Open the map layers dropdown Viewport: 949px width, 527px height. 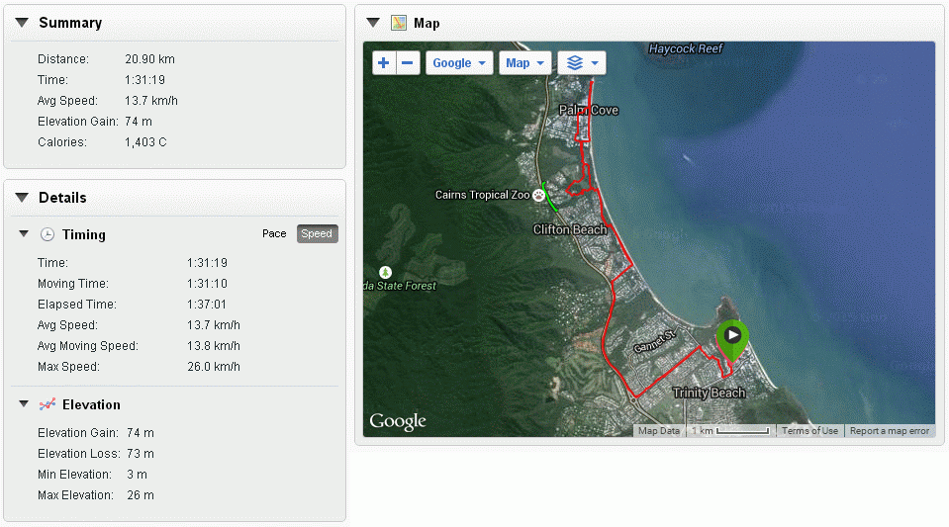(582, 63)
